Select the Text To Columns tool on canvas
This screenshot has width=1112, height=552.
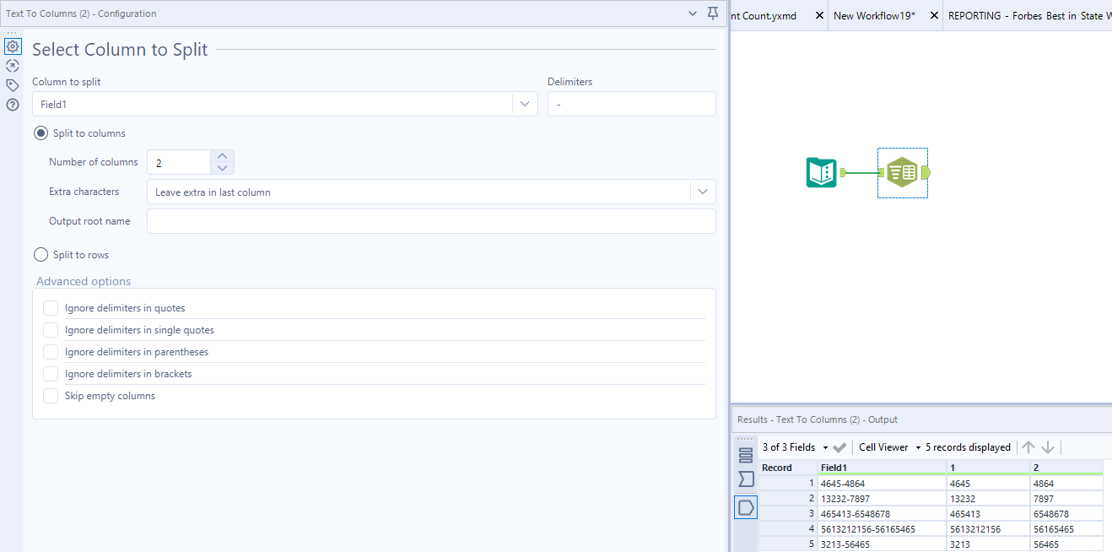pos(903,172)
